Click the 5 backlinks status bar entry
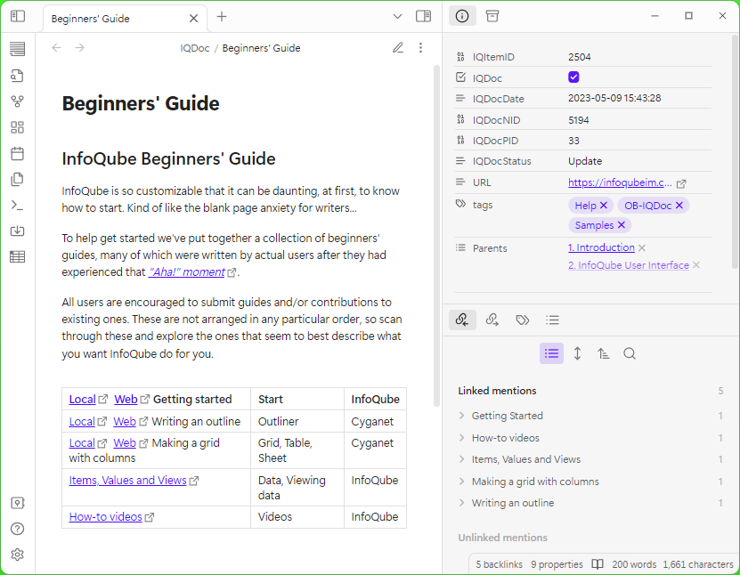 [499, 564]
